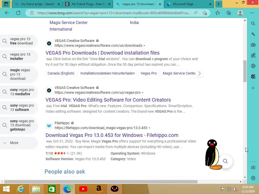Launch Internet Explorer from taskbar

pos(21,189)
